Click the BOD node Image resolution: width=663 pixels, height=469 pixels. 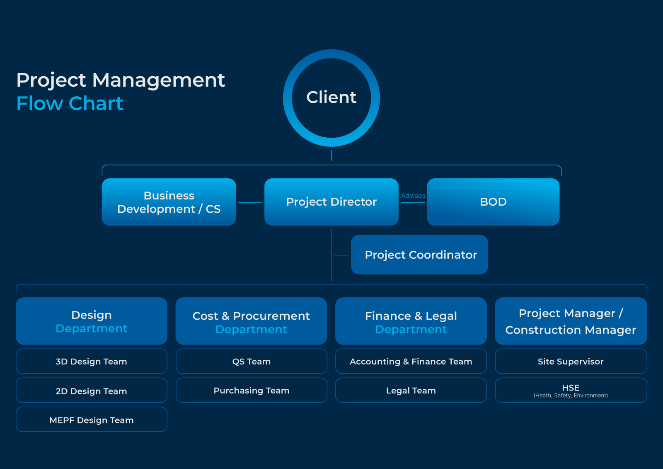tap(493, 202)
